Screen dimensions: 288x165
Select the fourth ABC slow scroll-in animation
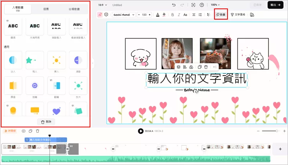pos(78,26)
